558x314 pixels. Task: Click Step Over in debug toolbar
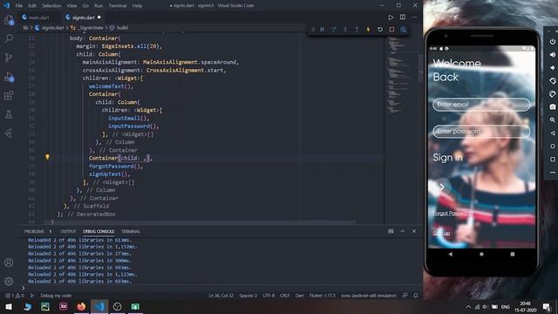333,30
